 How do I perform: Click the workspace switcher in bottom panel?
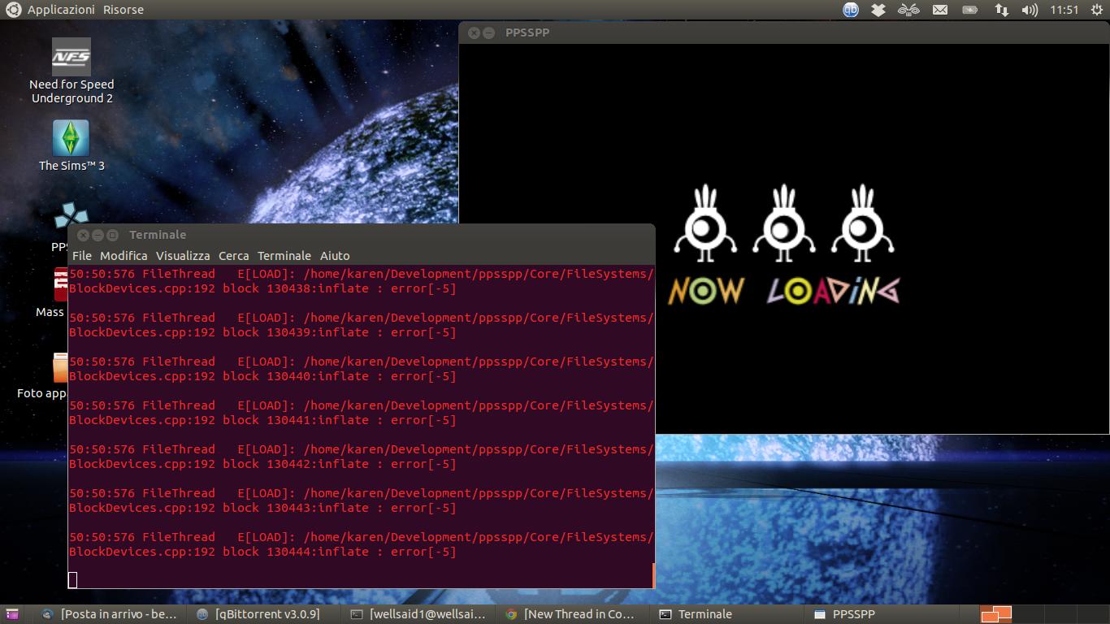click(996, 614)
